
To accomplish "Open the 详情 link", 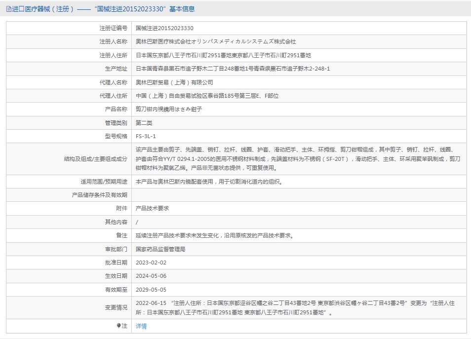I will pyautogui.click(x=141, y=326).
